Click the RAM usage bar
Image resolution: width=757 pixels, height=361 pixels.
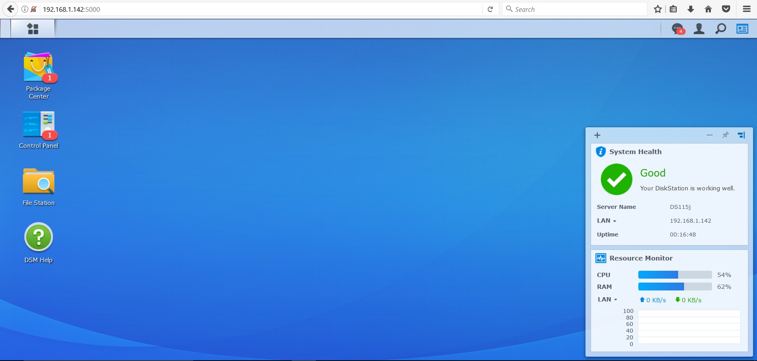pyautogui.click(x=675, y=287)
